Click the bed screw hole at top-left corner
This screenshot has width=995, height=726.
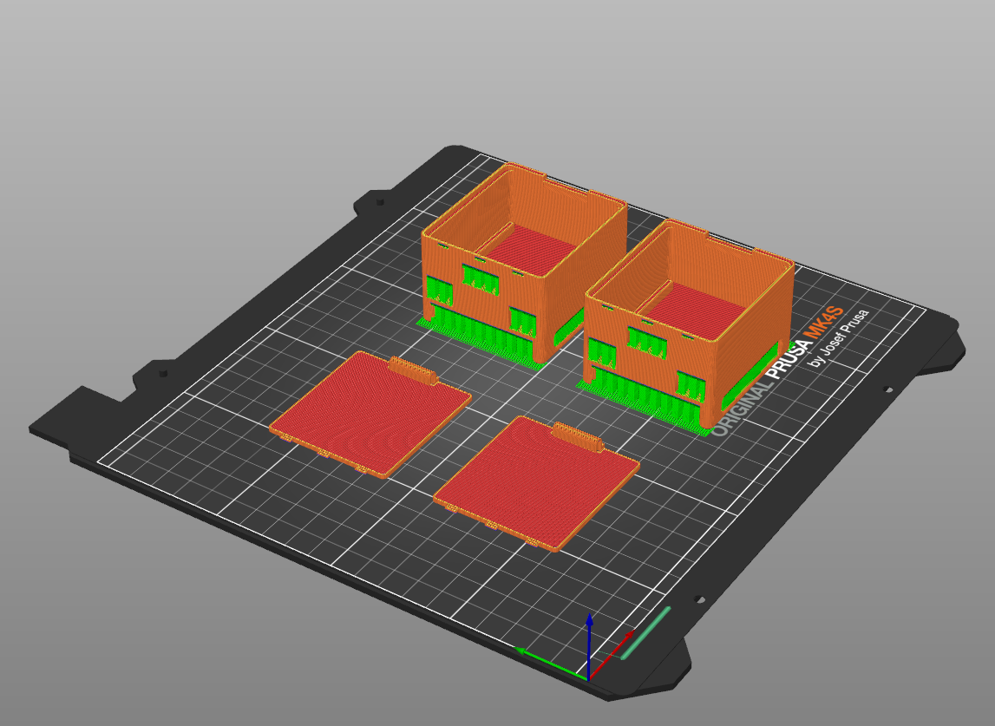[x=379, y=202]
